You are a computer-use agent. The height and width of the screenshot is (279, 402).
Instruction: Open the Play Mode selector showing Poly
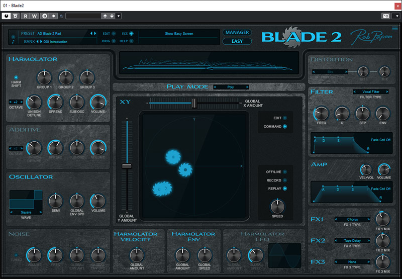point(231,87)
